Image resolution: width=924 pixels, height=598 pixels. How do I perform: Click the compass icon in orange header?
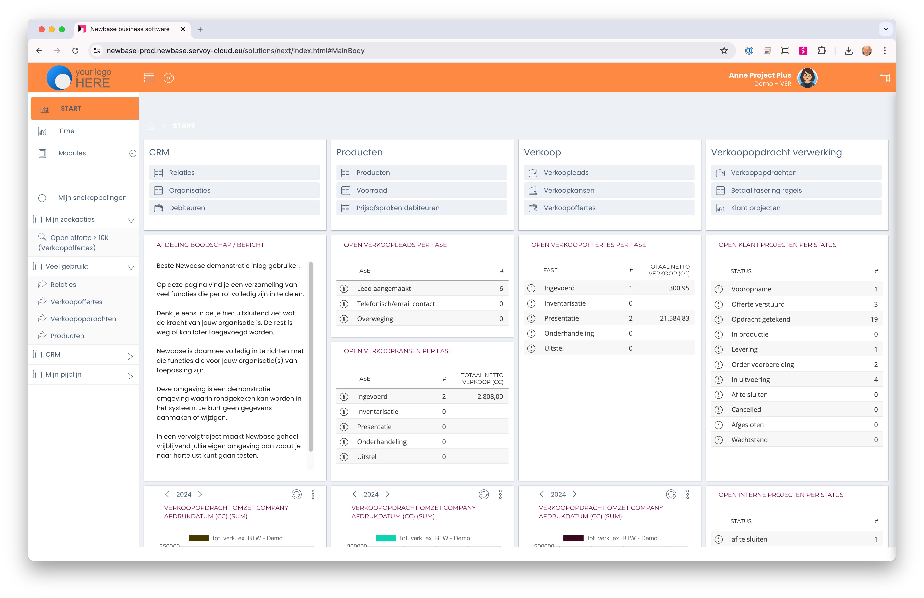(168, 78)
